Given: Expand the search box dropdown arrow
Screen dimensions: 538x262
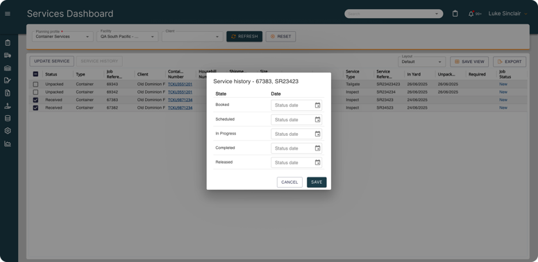Looking at the screenshot, I should [x=437, y=14].
